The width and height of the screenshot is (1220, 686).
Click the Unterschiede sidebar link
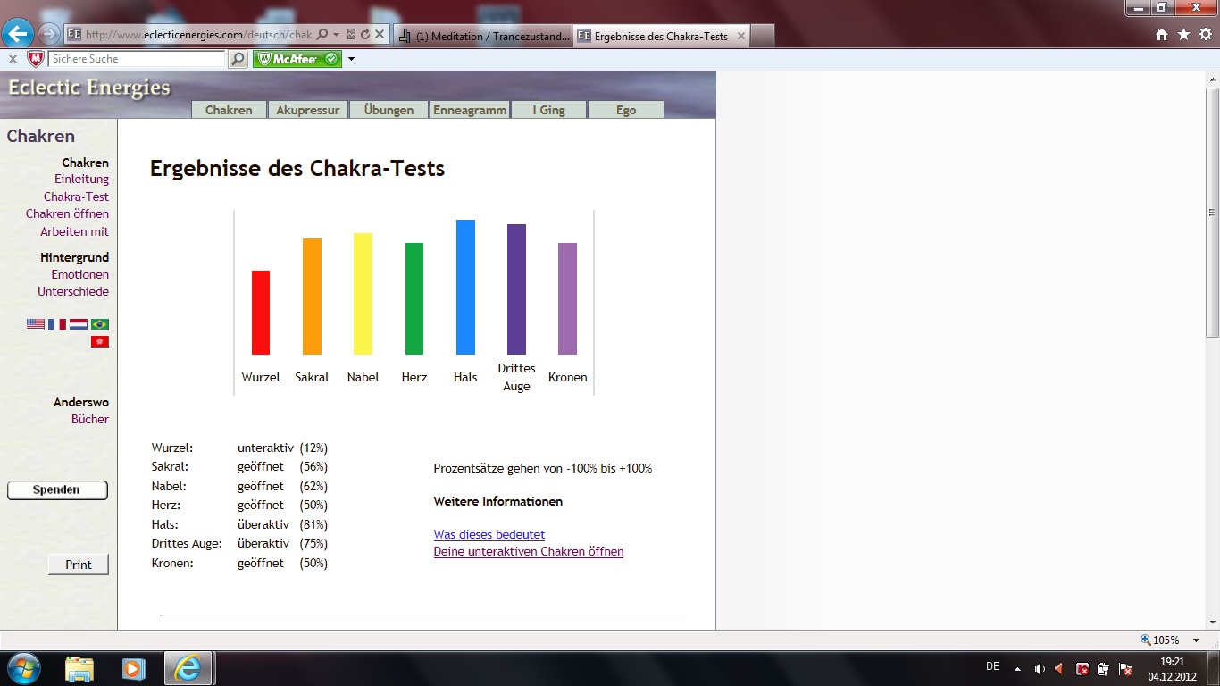click(x=73, y=292)
